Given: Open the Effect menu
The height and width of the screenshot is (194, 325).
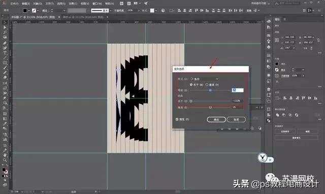Looking at the screenshot, I should click(x=73, y=4).
